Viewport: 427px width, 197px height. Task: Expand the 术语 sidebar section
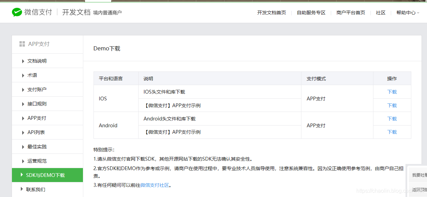click(x=33, y=75)
